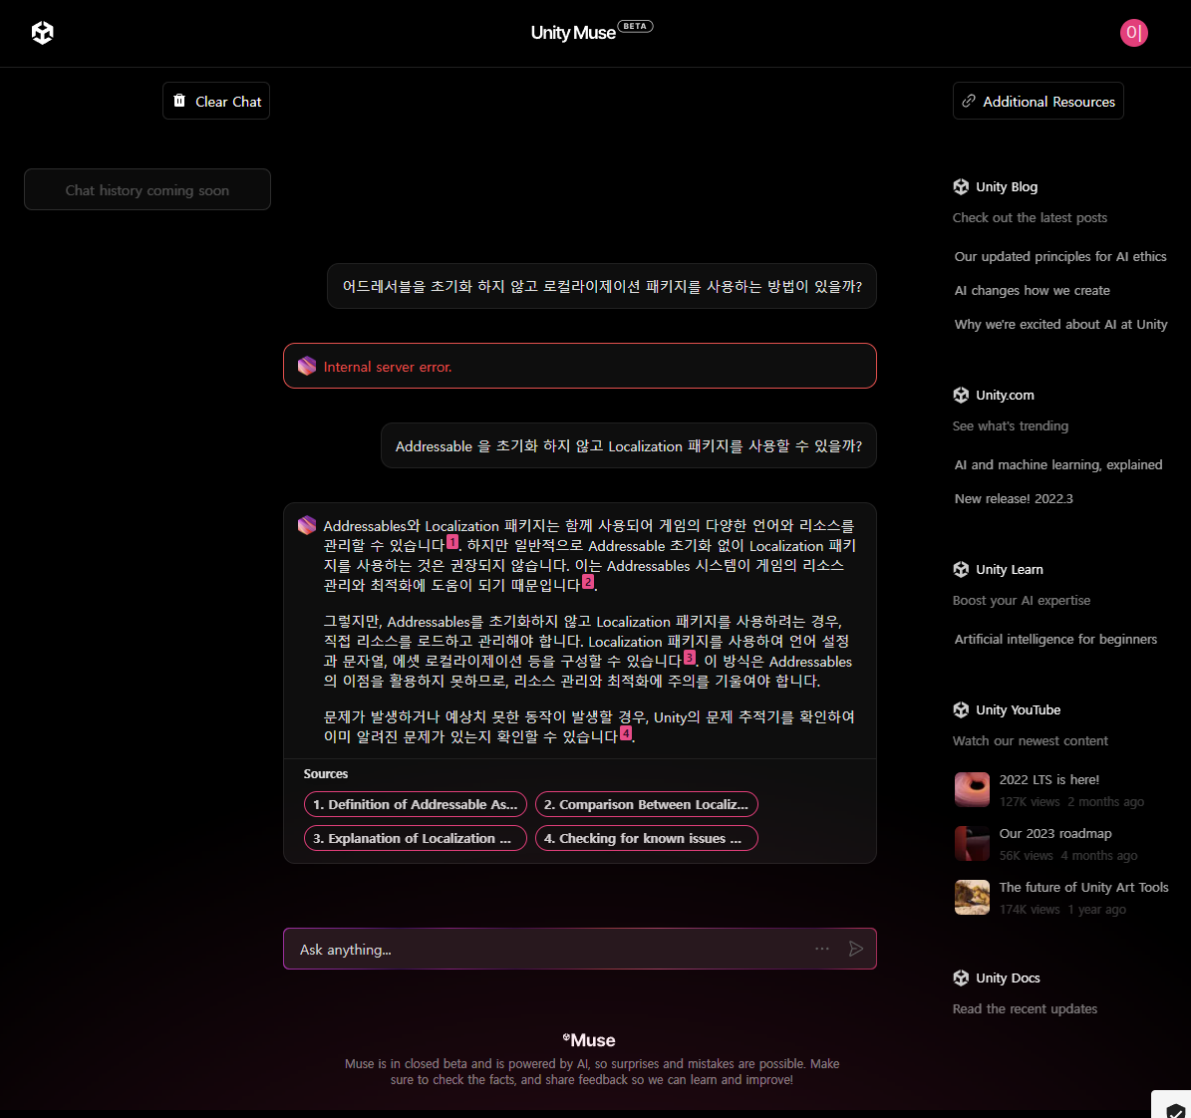The image size is (1191, 1118).
Task: Click citation marker 2 in the answer
Action: [588, 582]
